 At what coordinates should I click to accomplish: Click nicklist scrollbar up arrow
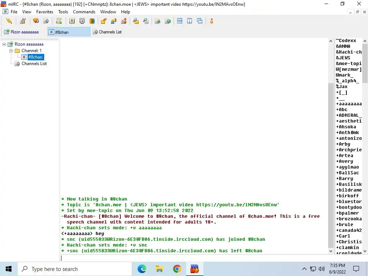tap(365, 41)
